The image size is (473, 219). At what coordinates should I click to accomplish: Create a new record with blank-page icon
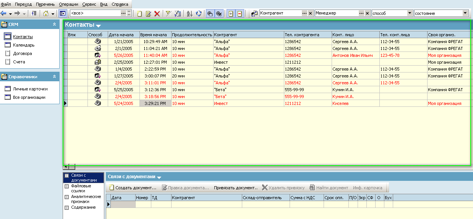click(139, 14)
